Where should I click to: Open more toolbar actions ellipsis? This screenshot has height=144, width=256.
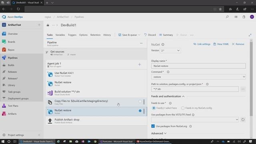(192, 35)
